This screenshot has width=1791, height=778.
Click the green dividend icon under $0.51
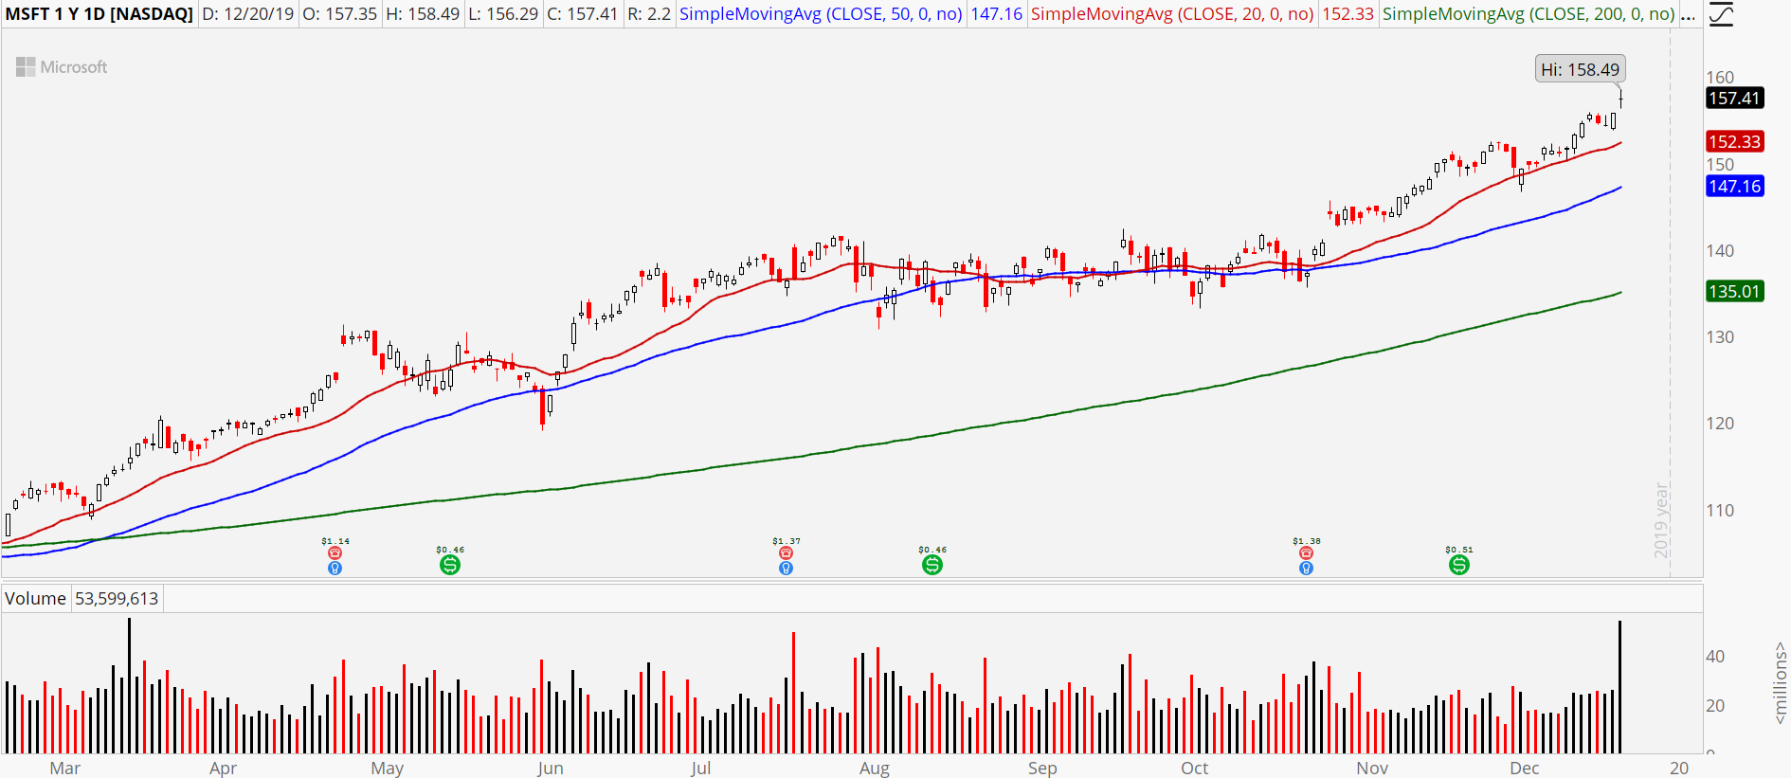pyautogui.click(x=1459, y=565)
